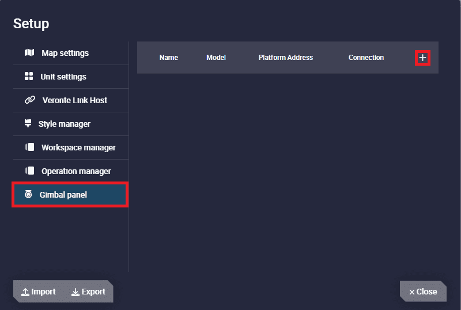Open the Unit settings section
The image size is (461, 310).
tap(71, 77)
